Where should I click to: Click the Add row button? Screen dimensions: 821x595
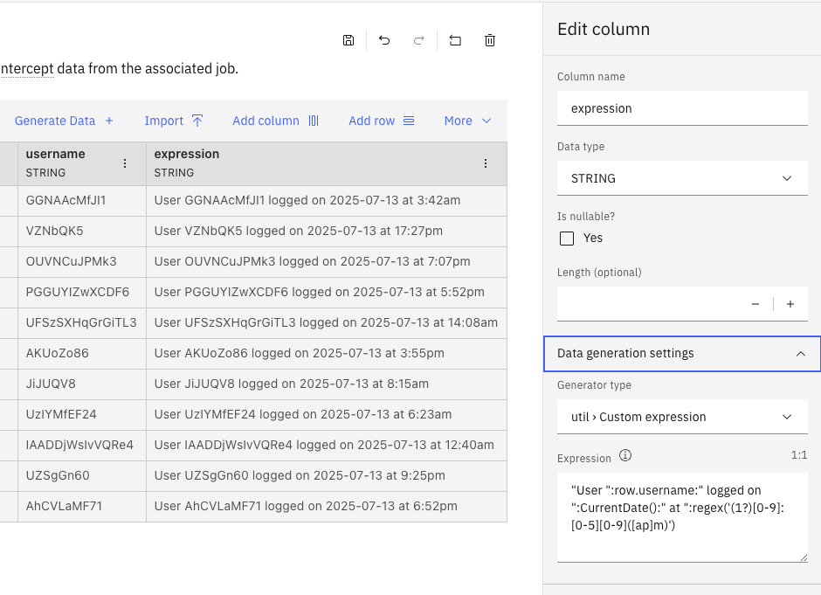point(381,121)
